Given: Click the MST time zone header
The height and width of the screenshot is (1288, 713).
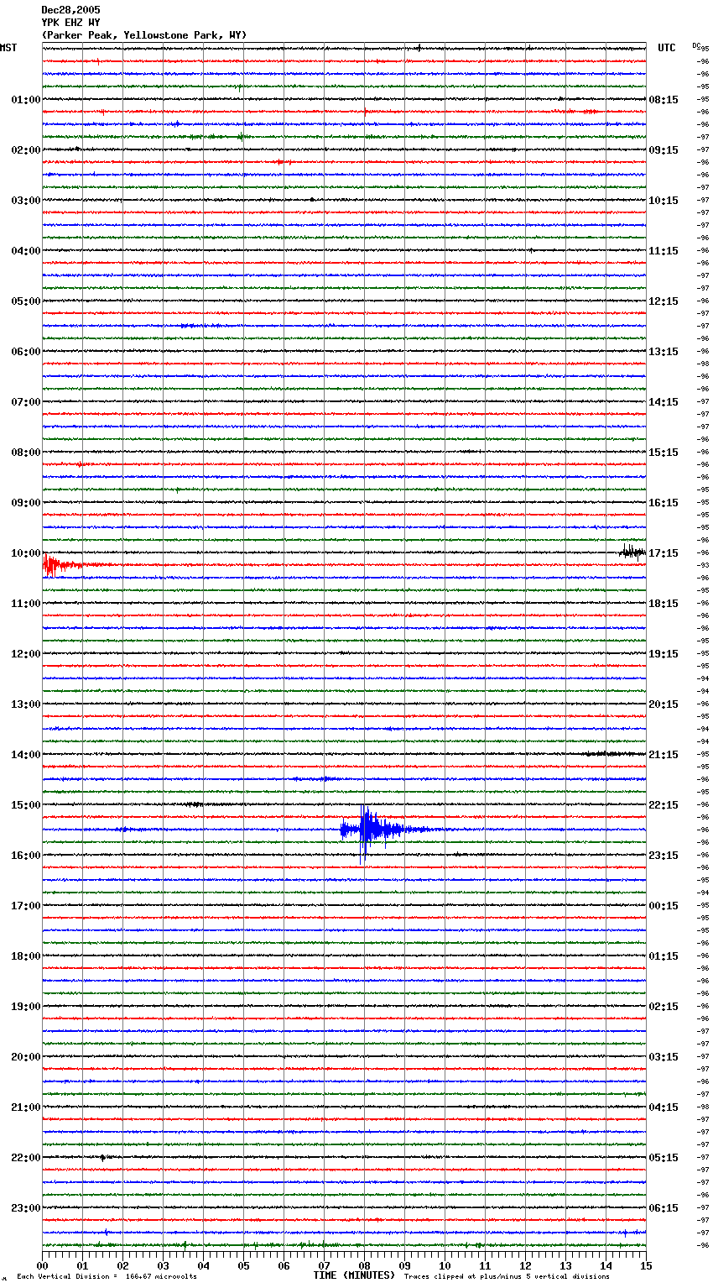Looking at the screenshot, I should (8, 48).
